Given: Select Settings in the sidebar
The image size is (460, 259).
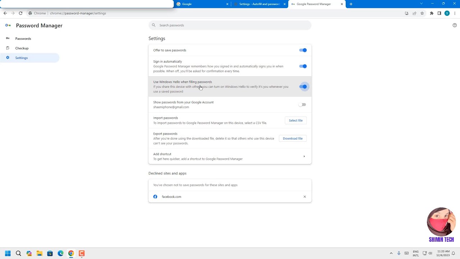Looking at the screenshot, I should point(30,58).
